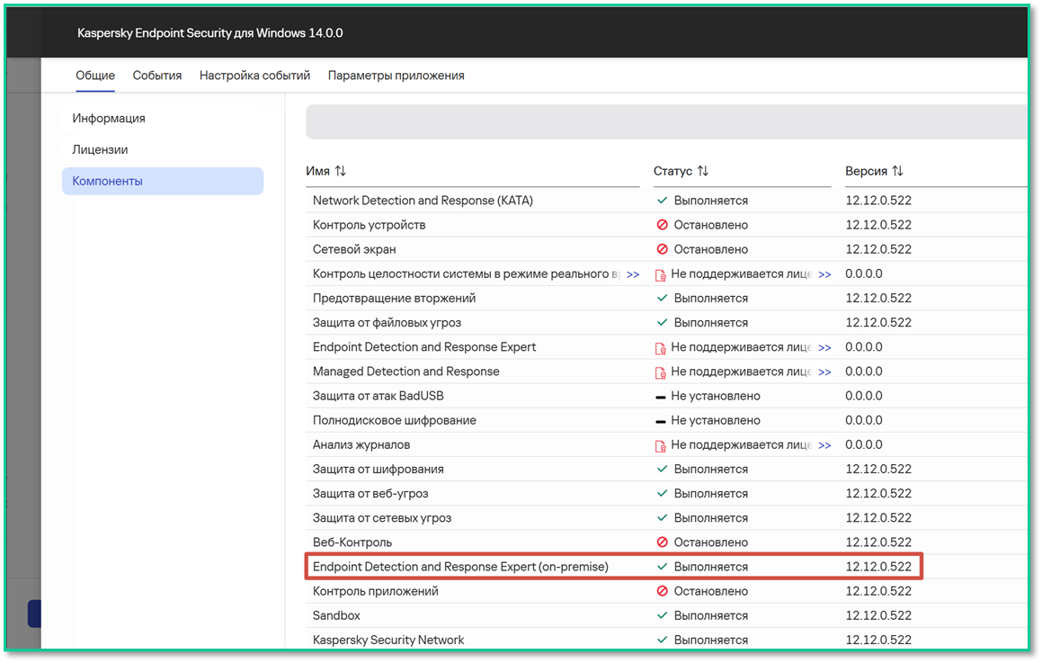This screenshot has width=1042, height=663.
Task: Select Защита от сетевых угроз name
Action: pos(381,518)
